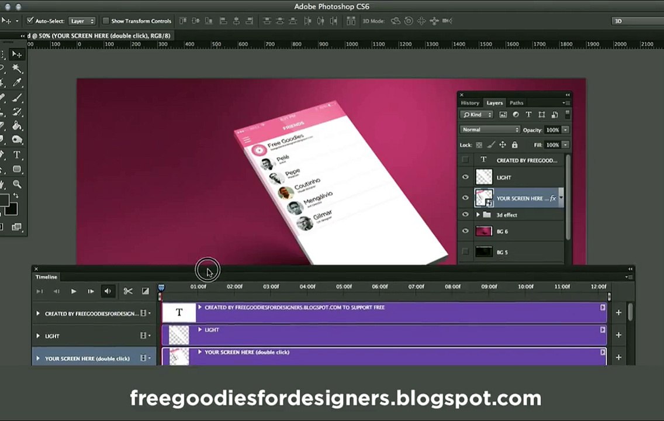Swap foreground and background colors
This screenshot has height=421, width=664.
click(x=16, y=196)
